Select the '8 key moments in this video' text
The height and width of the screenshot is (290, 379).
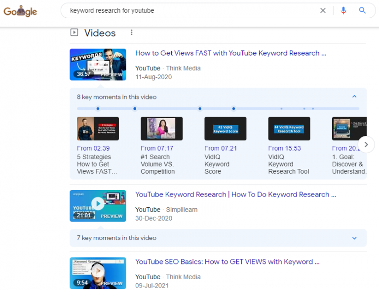(x=117, y=97)
